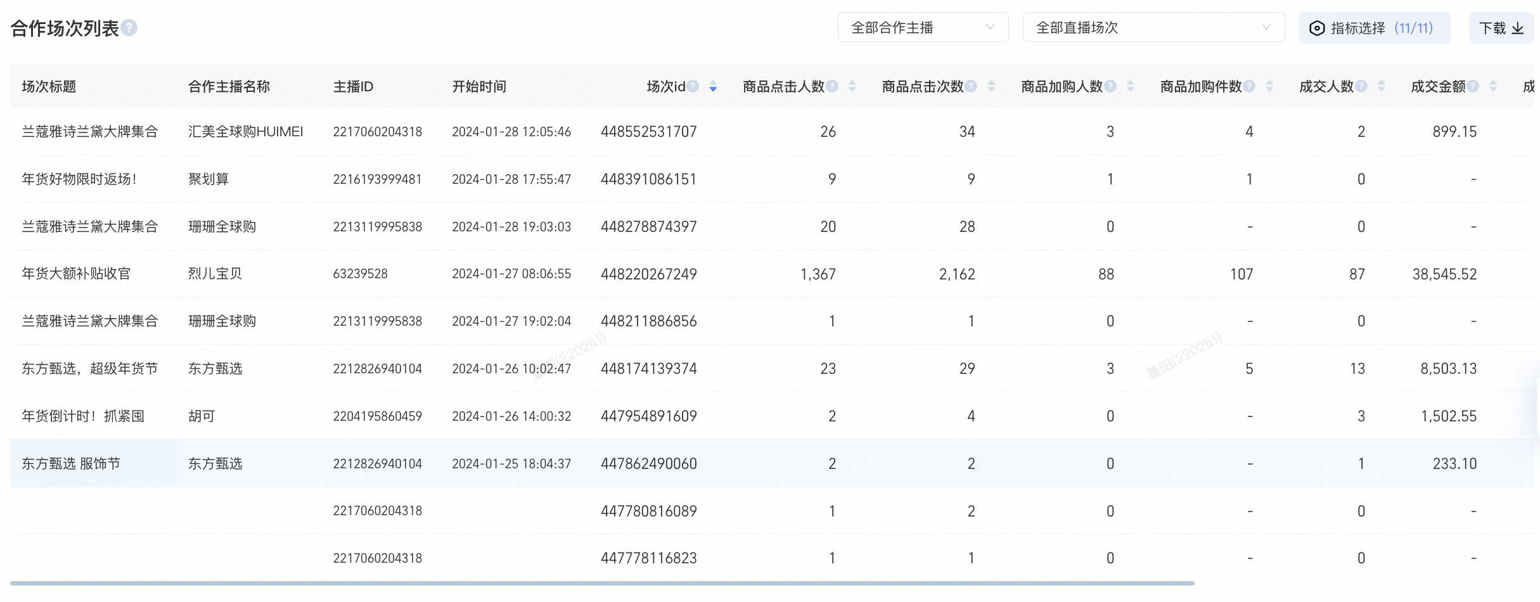Click start time 2024-01-25 18:04:37
Viewport: 1540px width, 602px height.
[x=511, y=464]
